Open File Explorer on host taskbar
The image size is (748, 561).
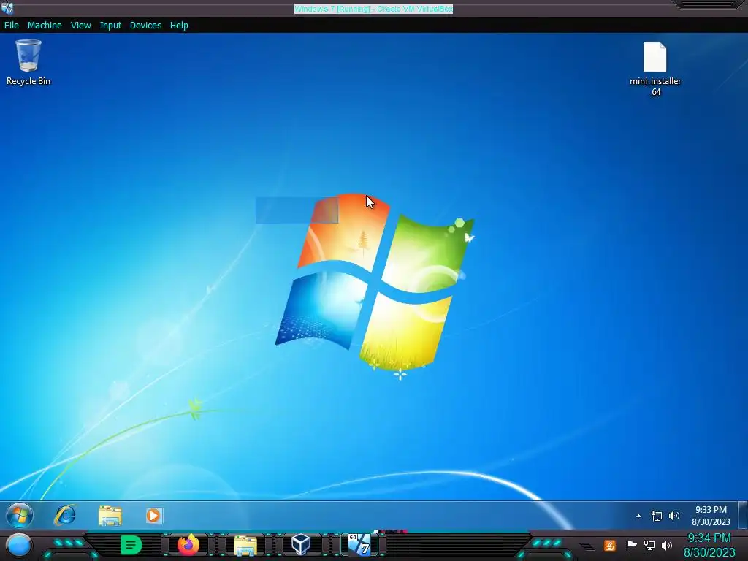[x=245, y=545]
